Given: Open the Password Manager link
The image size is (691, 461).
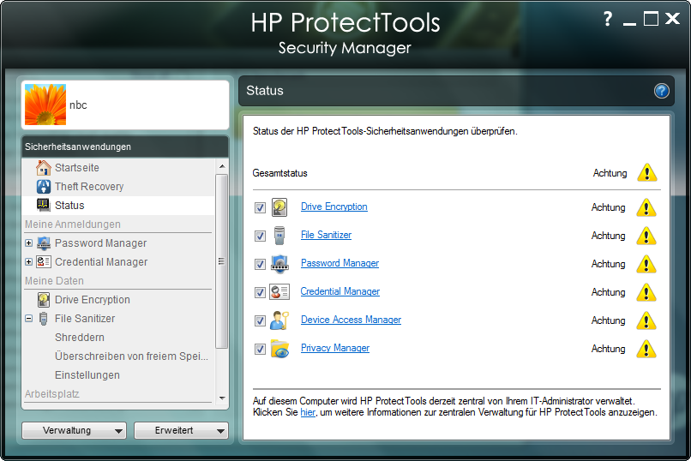Looking at the screenshot, I should click(339, 263).
